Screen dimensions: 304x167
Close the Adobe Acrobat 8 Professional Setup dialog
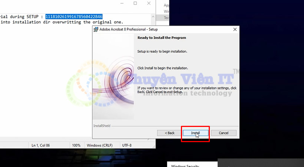[235, 29]
